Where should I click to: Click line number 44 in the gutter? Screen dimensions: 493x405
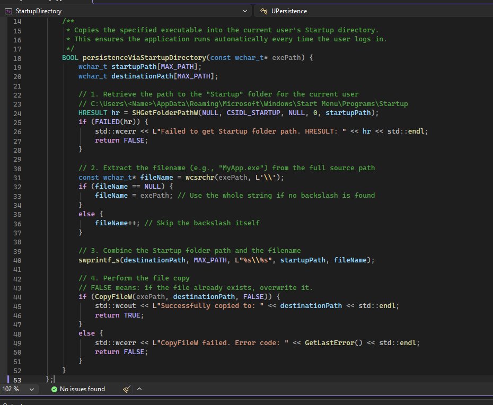[17, 297]
